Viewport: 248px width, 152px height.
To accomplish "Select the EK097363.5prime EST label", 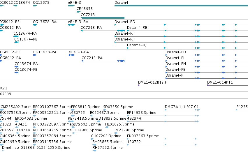I will pyautogui.click(x=143, y=136).
